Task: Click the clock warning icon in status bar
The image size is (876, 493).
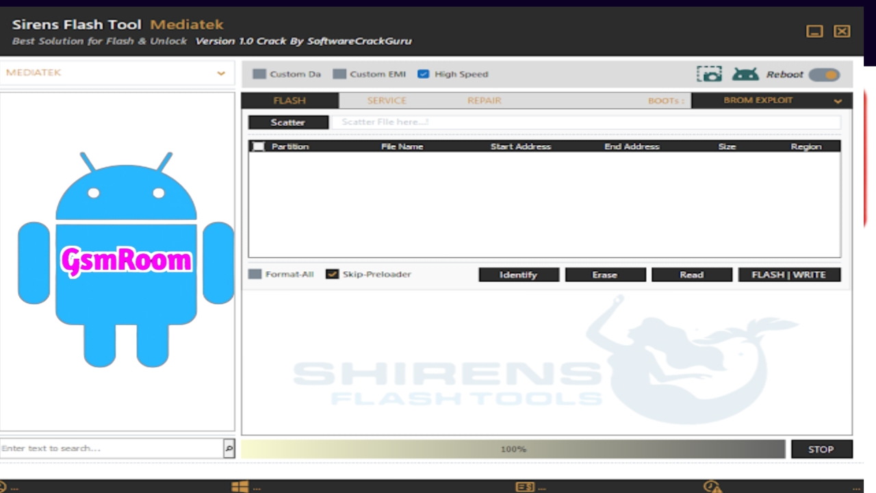Action: (x=712, y=487)
